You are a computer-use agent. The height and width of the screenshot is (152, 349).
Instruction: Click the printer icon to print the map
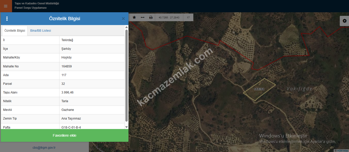[x=151, y=17]
